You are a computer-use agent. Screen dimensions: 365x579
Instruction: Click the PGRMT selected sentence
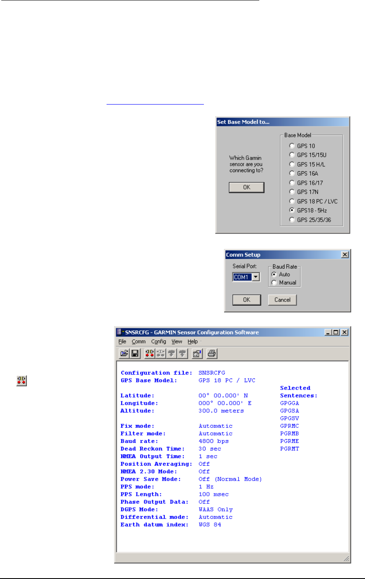[289, 448]
